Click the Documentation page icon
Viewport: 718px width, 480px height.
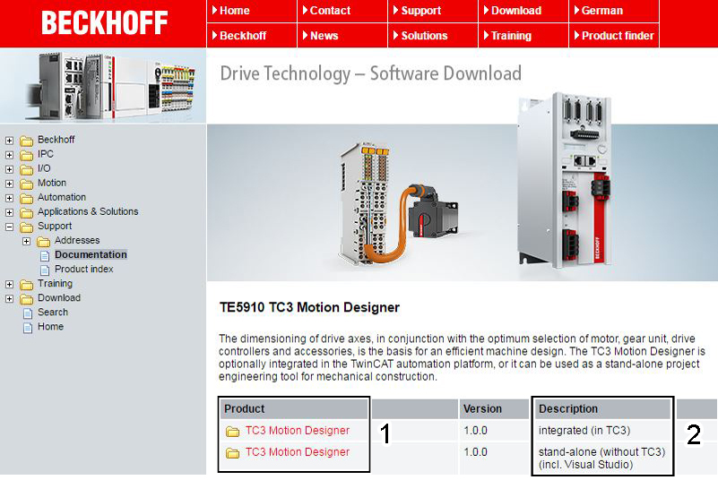(45, 256)
